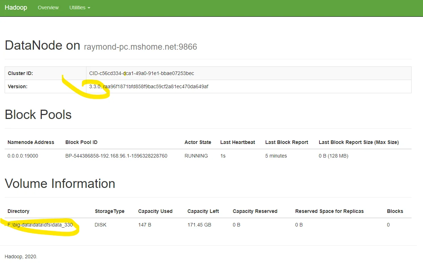Click the Namenode address 0.0.0.0:19000

23,156
